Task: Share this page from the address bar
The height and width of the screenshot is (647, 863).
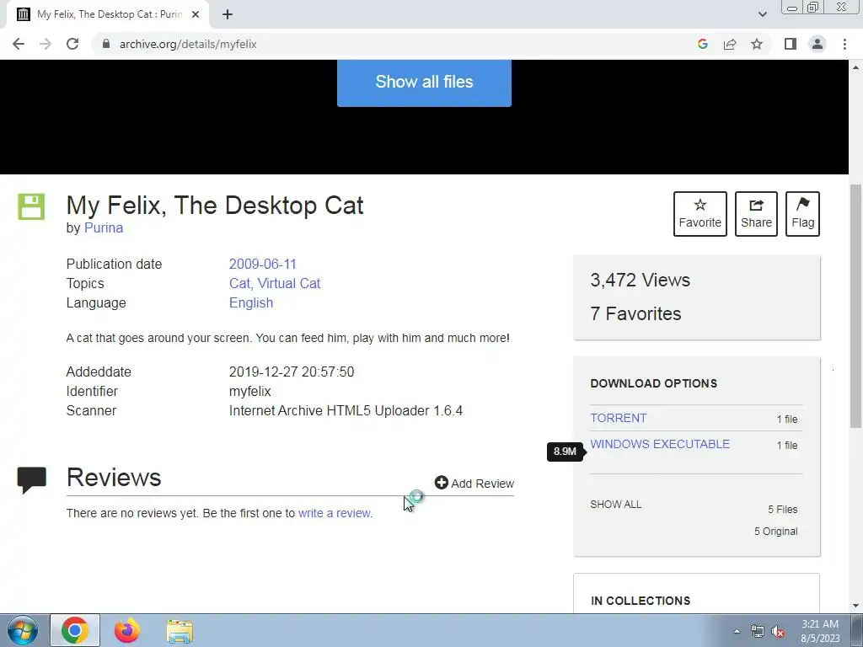Action: click(x=730, y=44)
